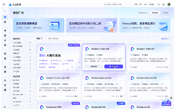This screenshot has height=111, width=175.
Task: Click the Function Call link in the 豆包 family card
Action: tap(56, 60)
